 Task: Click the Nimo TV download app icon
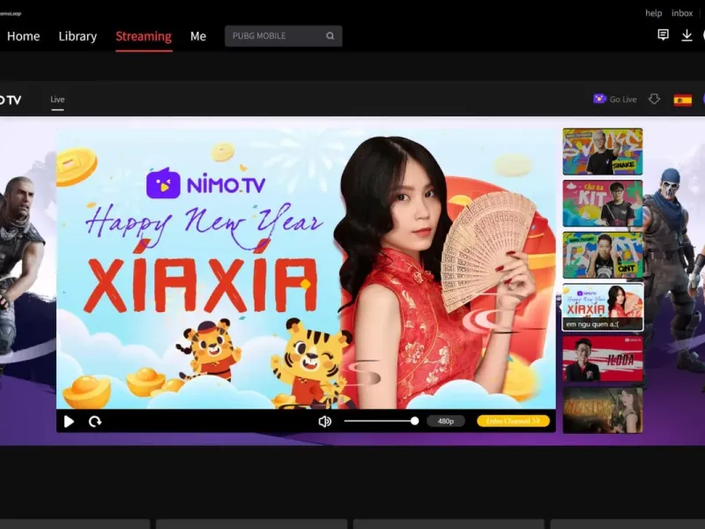coord(654,99)
